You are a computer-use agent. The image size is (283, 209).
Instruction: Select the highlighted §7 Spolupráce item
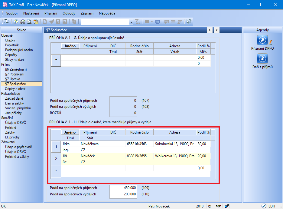[21, 84]
